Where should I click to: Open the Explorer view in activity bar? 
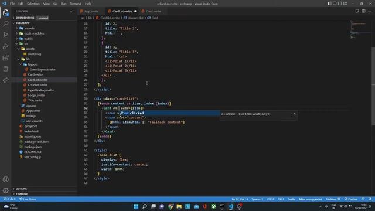[5, 12]
